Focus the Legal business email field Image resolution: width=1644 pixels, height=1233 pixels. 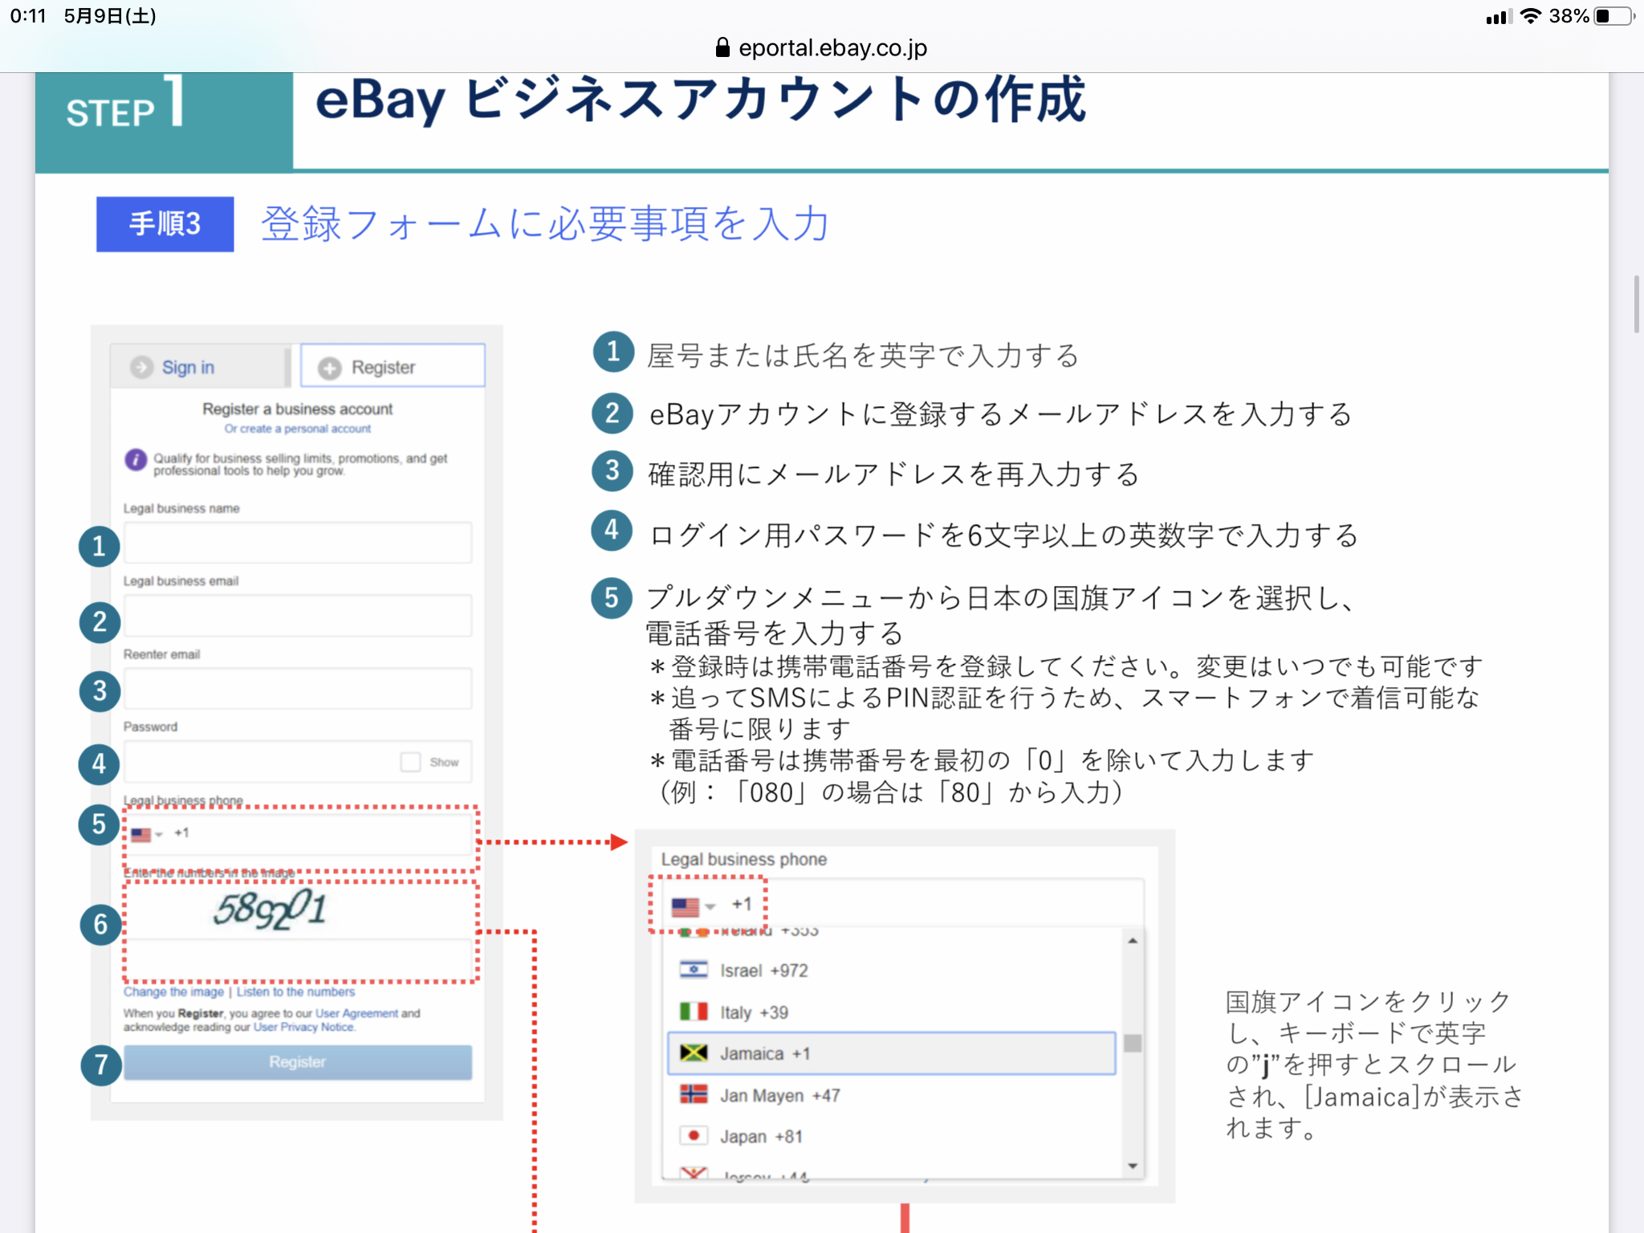(x=298, y=616)
